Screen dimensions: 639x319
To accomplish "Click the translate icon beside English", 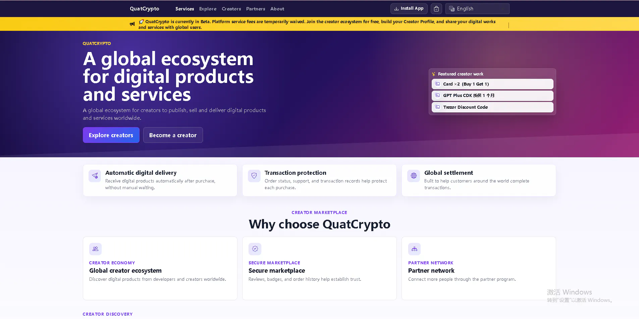I will [x=452, y=9].
